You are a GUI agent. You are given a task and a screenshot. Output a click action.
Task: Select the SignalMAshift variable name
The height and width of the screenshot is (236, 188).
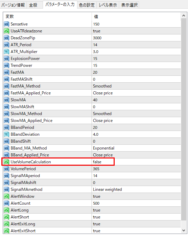click(23, 183)
